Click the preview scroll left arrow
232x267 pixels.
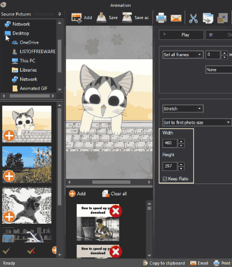tap(69, 182)
